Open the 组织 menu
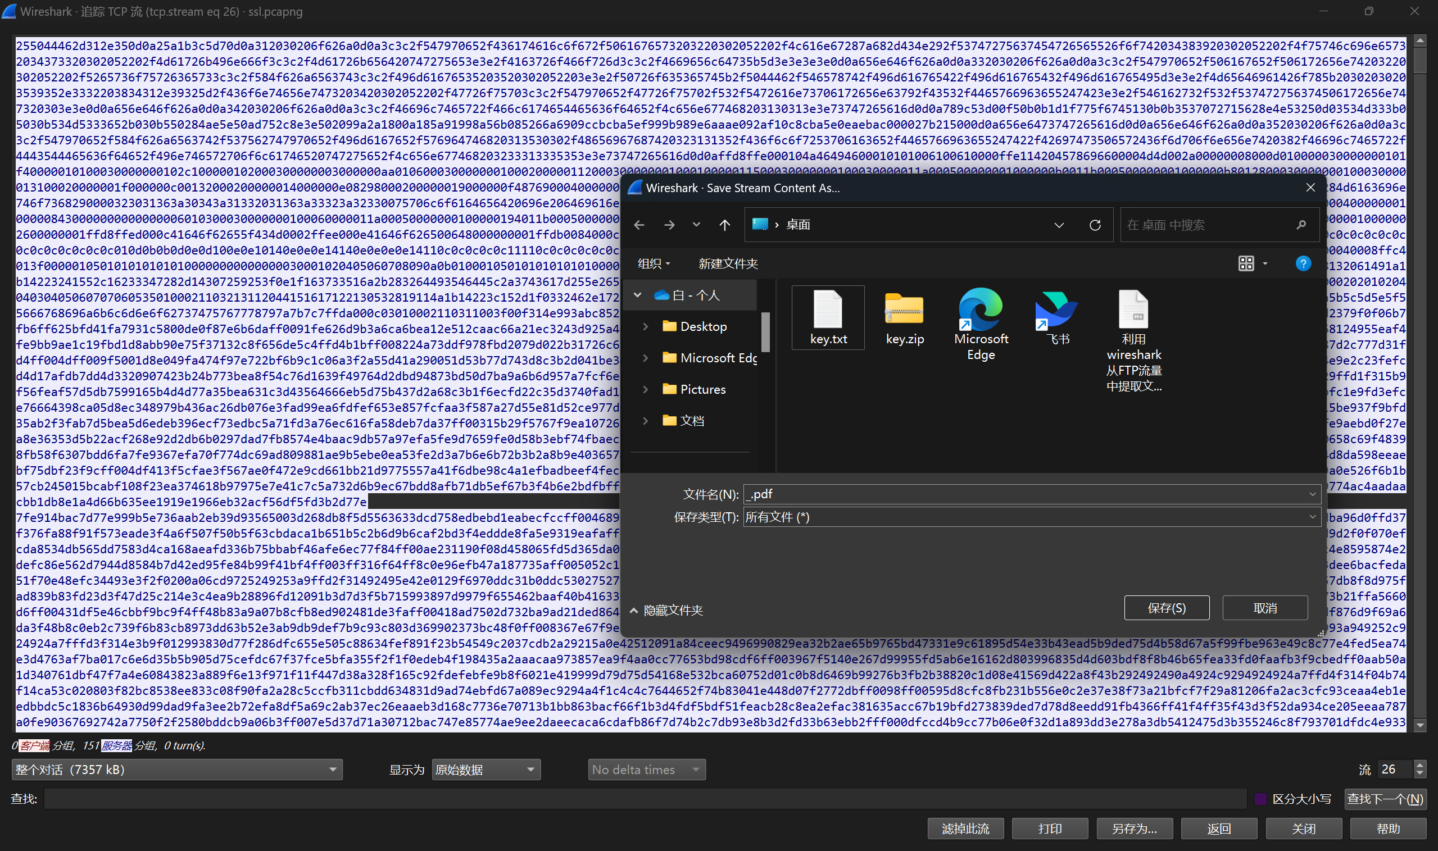Screen dimensions: 1438x851 654,263
